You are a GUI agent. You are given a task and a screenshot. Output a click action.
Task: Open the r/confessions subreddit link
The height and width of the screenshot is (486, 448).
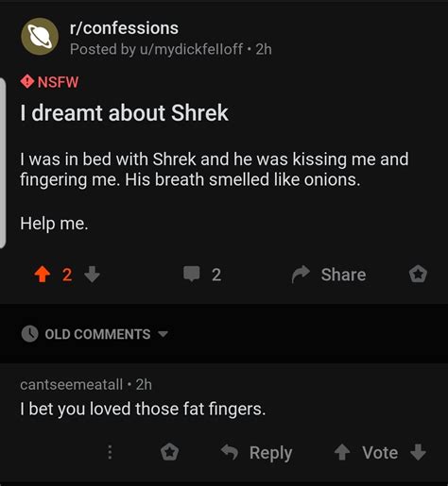tap(124, 28)
